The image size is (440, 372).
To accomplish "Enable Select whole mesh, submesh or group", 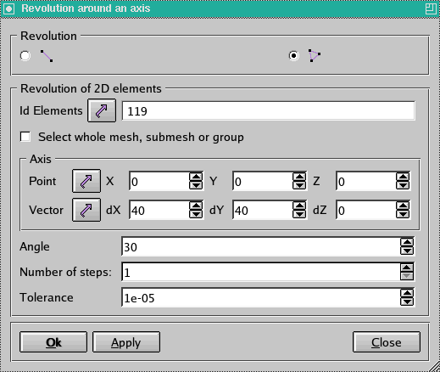I will click(25, 137).
